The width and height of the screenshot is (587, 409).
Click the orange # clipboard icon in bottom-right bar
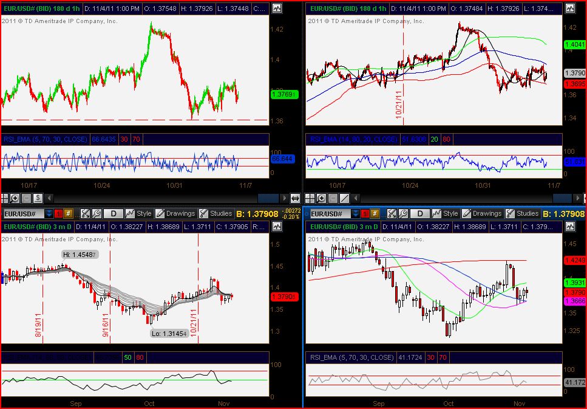[375, 214]
